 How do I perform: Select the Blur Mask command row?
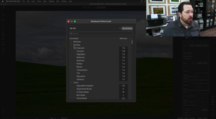coord(81,95)
